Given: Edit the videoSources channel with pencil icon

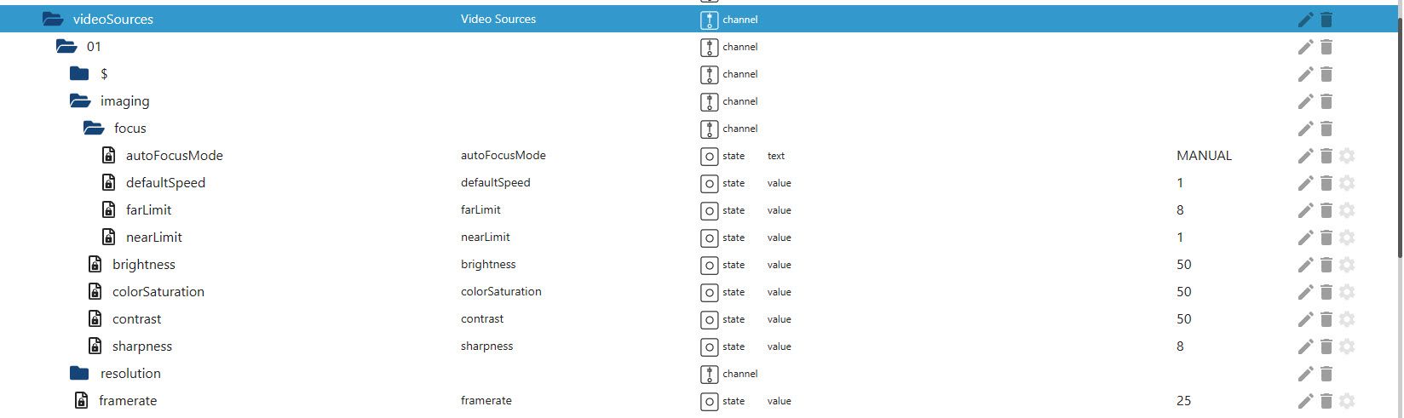Looking at the screenshot, I should pos(1305,20).
